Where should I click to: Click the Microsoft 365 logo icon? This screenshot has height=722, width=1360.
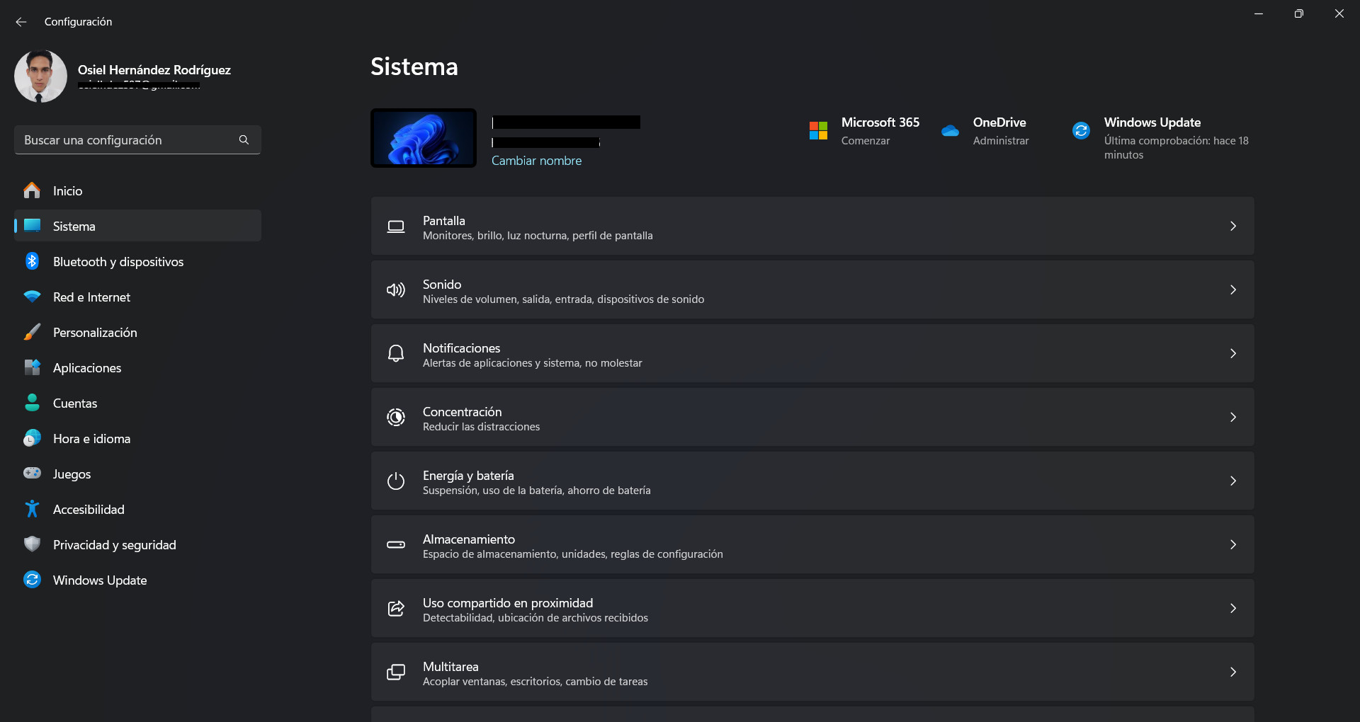(x=818, y=131)
